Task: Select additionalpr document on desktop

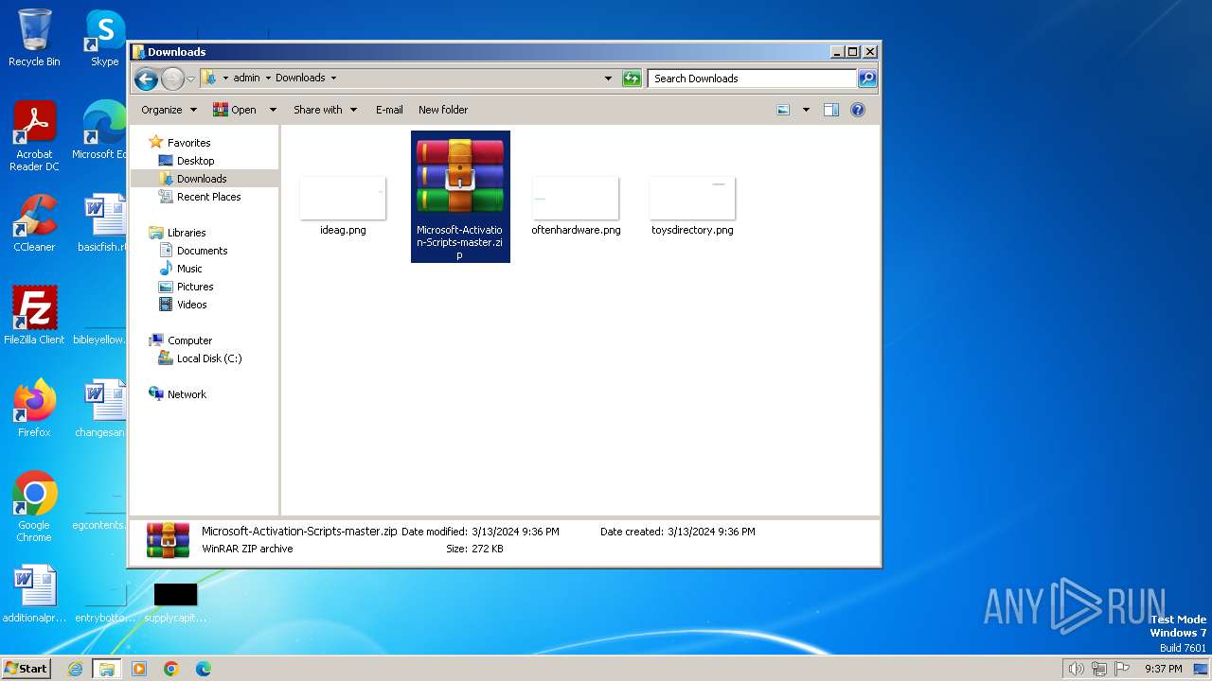Action: point(34,594)
